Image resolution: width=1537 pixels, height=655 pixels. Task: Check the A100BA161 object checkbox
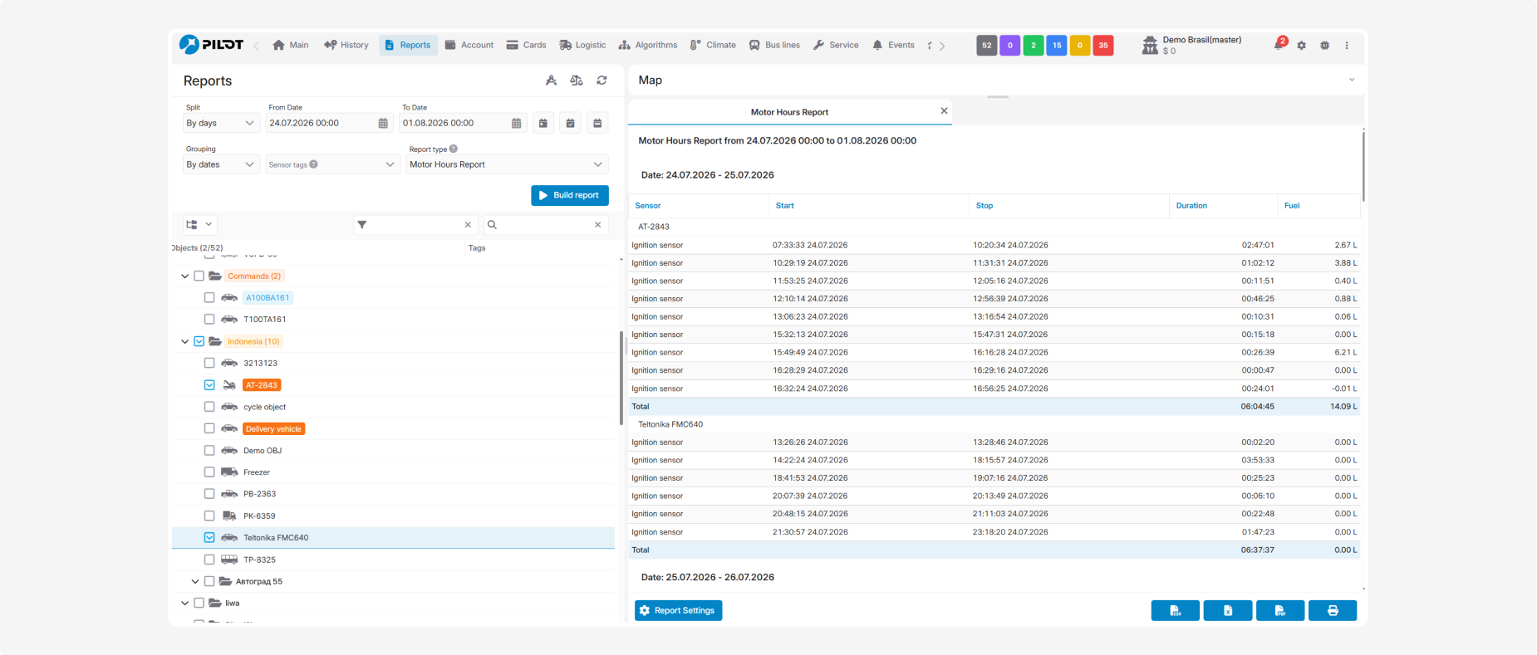click(209, 298)
